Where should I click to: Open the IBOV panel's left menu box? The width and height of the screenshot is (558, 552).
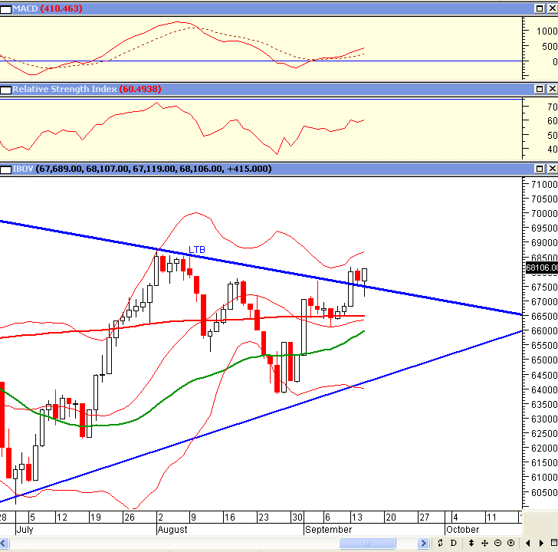pos(5,169)
